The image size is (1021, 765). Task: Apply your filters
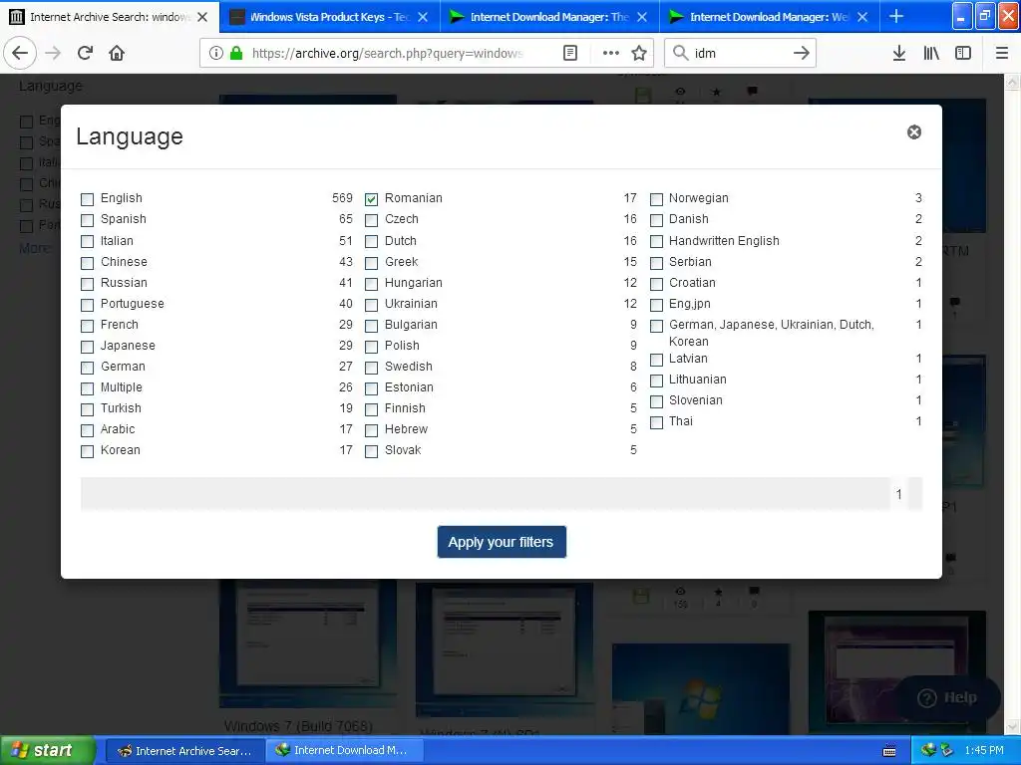(x=502, y=542)
